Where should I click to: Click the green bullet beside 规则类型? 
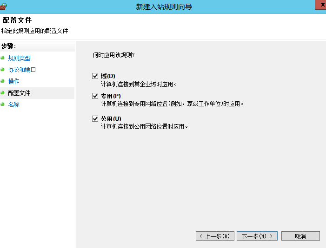tap(2, 58)
